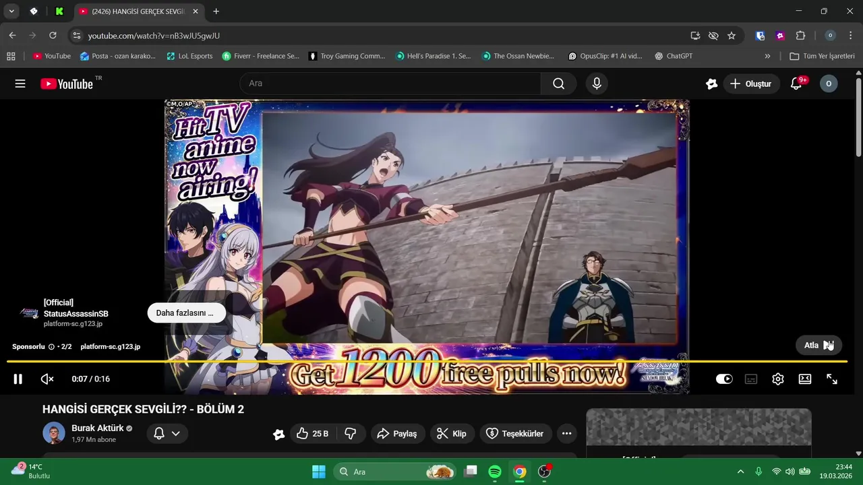Like the video with 25 B
Screen dimensions: 863x485
tap(312, 434)
